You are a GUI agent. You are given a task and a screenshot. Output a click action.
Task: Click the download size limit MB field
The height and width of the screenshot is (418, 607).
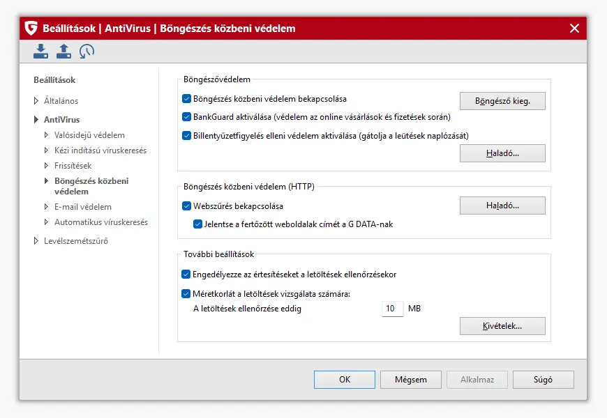click(393, 309)
